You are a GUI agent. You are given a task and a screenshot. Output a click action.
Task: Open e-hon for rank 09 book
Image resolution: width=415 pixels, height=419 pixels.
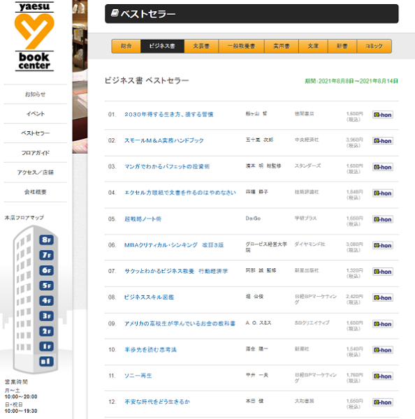pyautogui.click(x=383, y=324)
